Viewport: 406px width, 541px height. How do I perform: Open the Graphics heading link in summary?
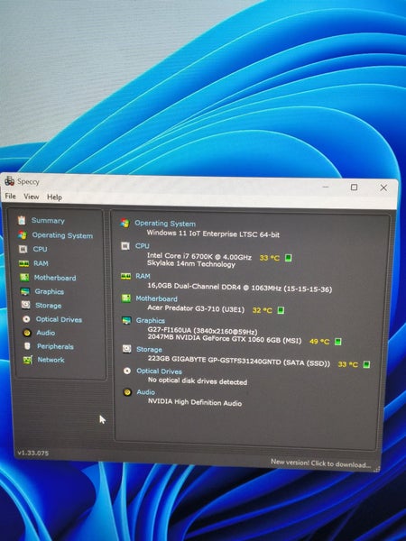click(151, 320)
